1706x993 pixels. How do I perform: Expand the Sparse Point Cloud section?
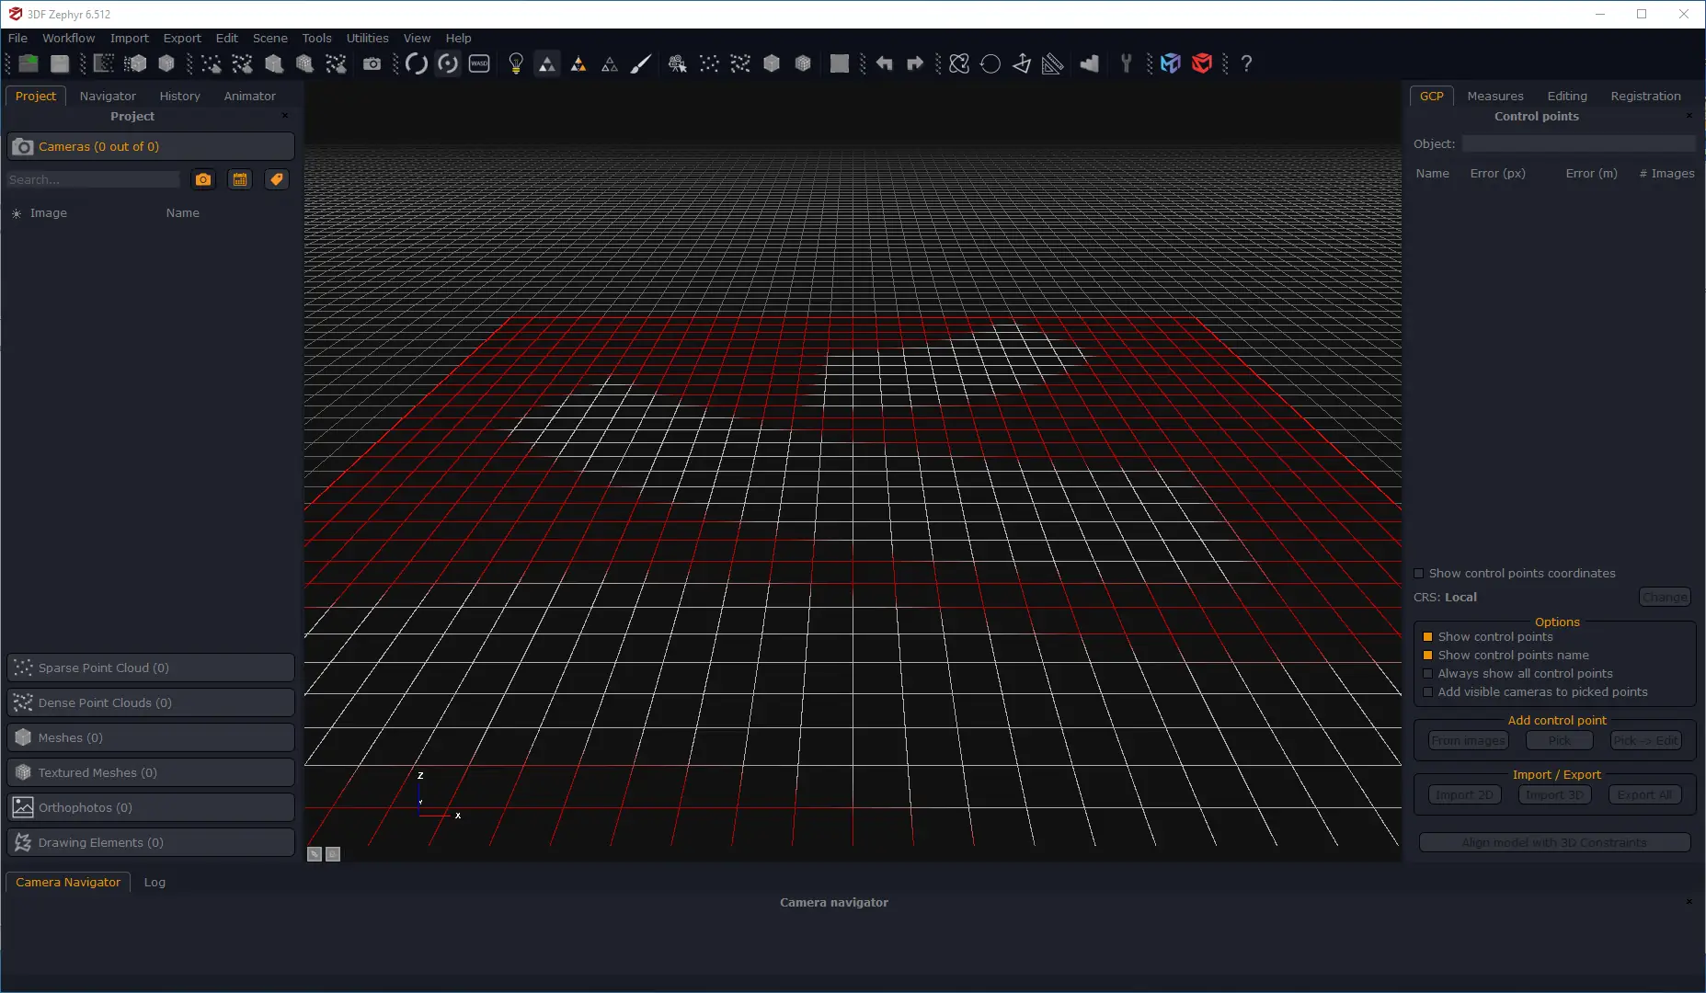[x=151, y=668]
